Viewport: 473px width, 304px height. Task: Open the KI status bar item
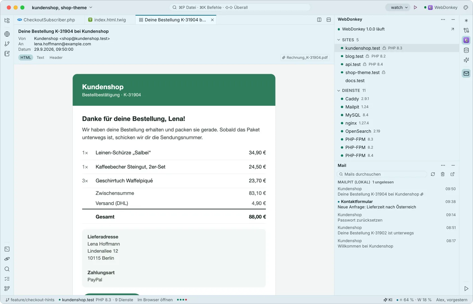[x=388, y=300]
